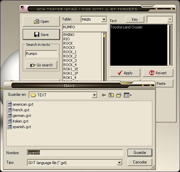Click the Cancelar button
Image resolution: width=180 pixels, height=172 pixels.
140,162
